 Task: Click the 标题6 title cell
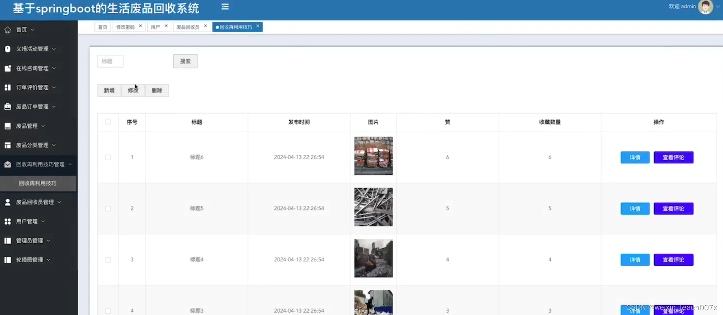point(197,157)
